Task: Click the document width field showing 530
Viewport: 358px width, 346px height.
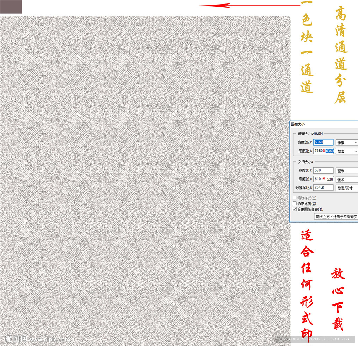Action: point(323,170)
